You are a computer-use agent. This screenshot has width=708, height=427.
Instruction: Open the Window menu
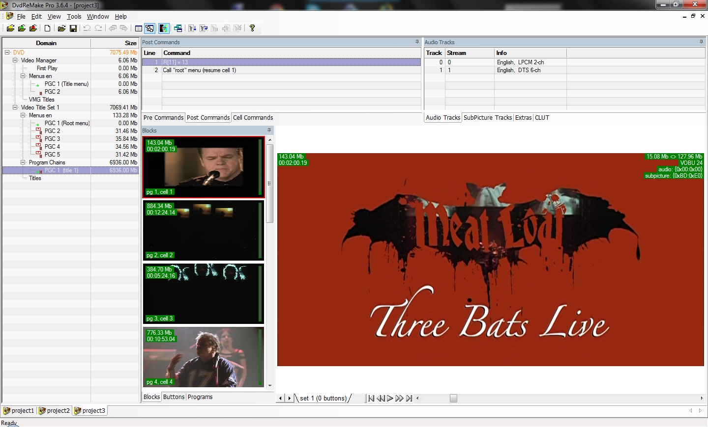[x=98, y=16]
